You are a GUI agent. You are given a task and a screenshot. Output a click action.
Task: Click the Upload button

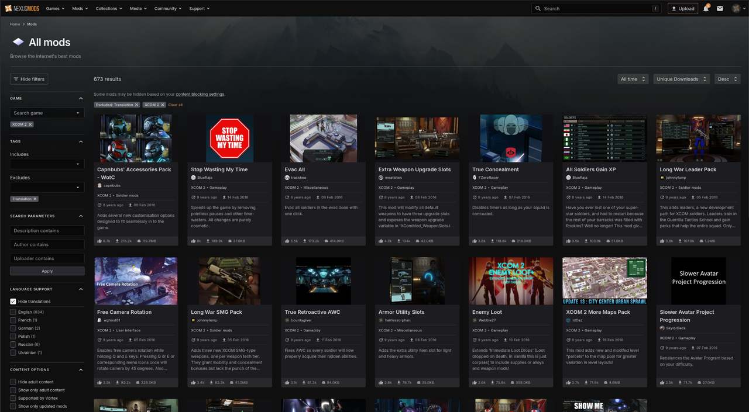click(683, 9)
